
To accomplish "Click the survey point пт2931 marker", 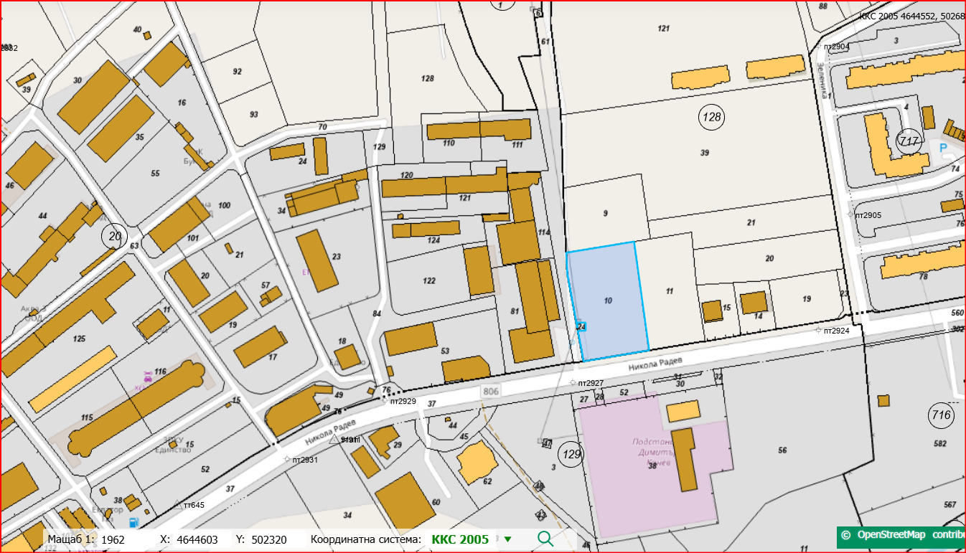I will [x=287, y=459].
